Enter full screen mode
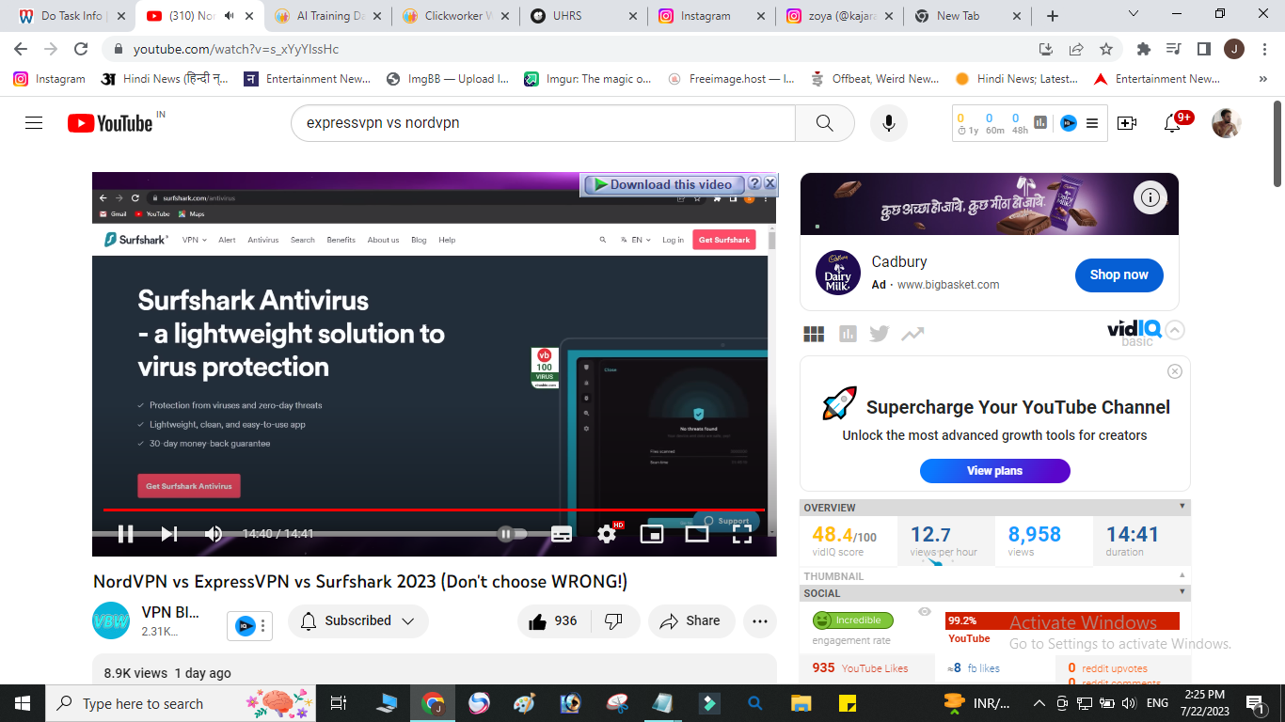The image size is (1285, 722). [742, 534]
